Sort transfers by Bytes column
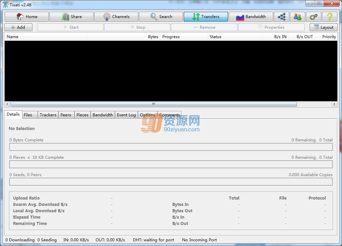 [124, 37]
